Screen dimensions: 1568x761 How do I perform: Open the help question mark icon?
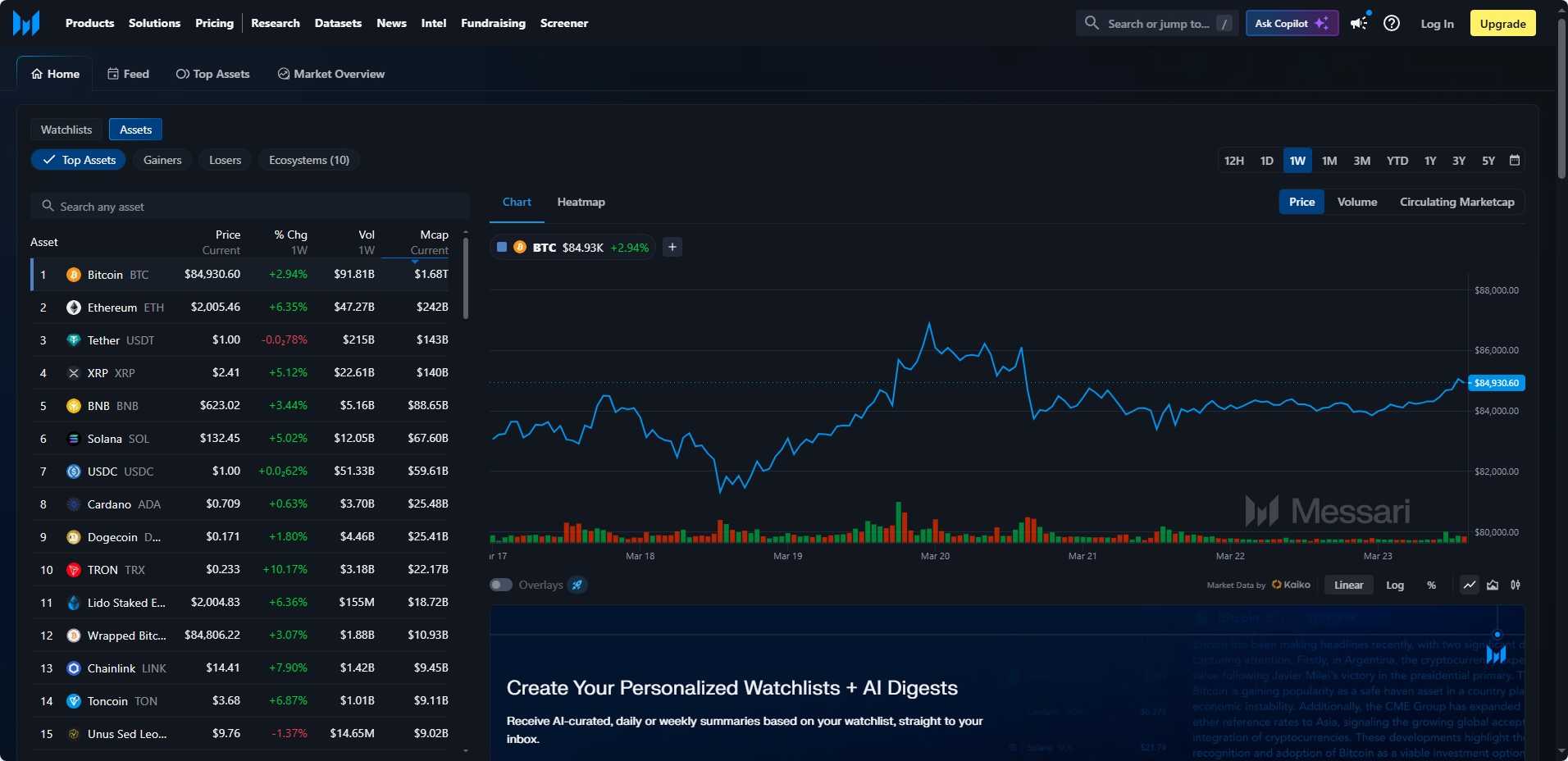click(1392, 23)
